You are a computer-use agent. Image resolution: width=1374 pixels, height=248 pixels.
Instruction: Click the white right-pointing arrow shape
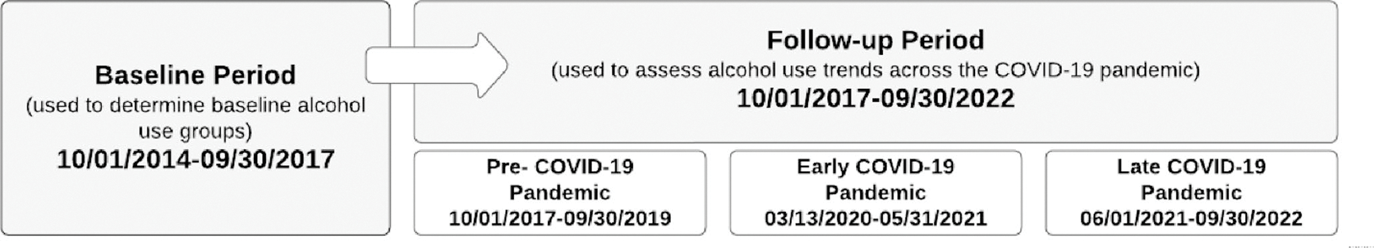tap(436, 66)
